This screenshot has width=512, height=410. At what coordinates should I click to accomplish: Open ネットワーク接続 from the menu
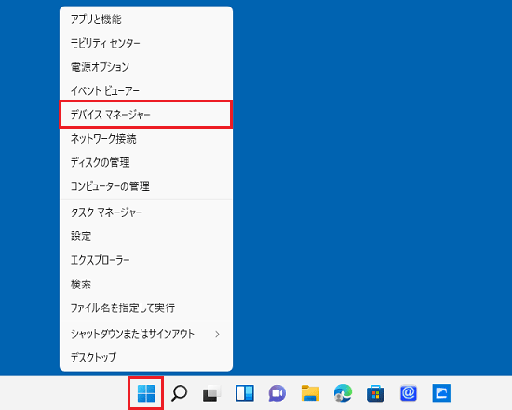(146, 139)
